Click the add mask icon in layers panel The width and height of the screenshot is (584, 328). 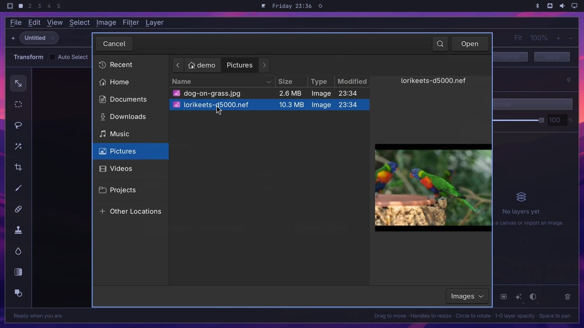click(x=504, y=296)
